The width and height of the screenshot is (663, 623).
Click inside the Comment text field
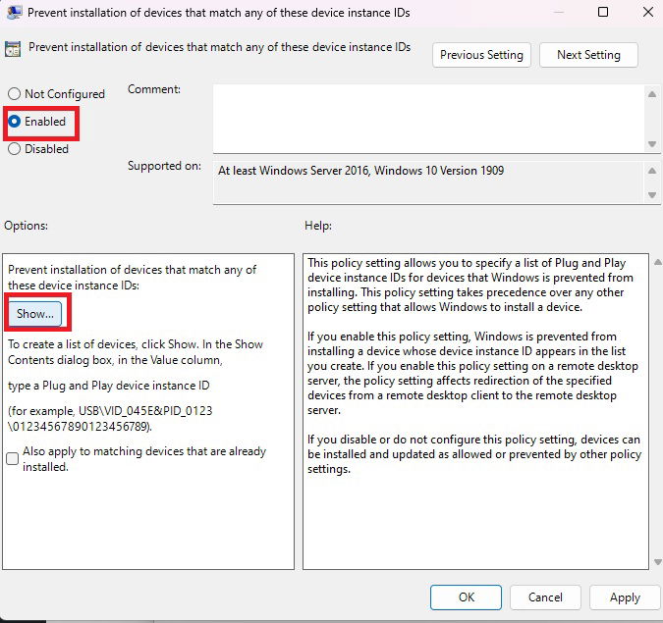[x=429, y=119]
